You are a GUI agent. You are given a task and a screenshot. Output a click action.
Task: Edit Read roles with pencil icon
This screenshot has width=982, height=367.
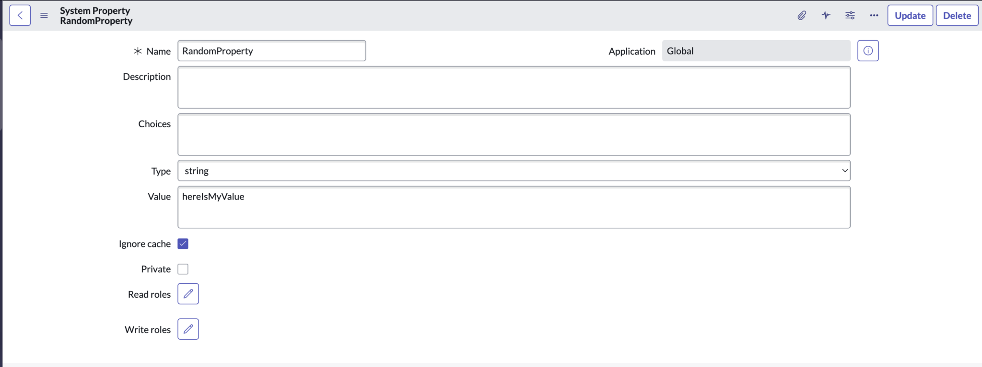188,294
